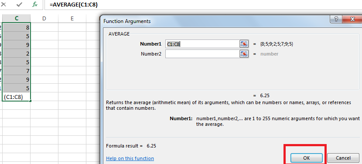The width and height of the screenshot is (362, 164).
Task: Click cell C4 containing 2
Action: click(17, 53)
